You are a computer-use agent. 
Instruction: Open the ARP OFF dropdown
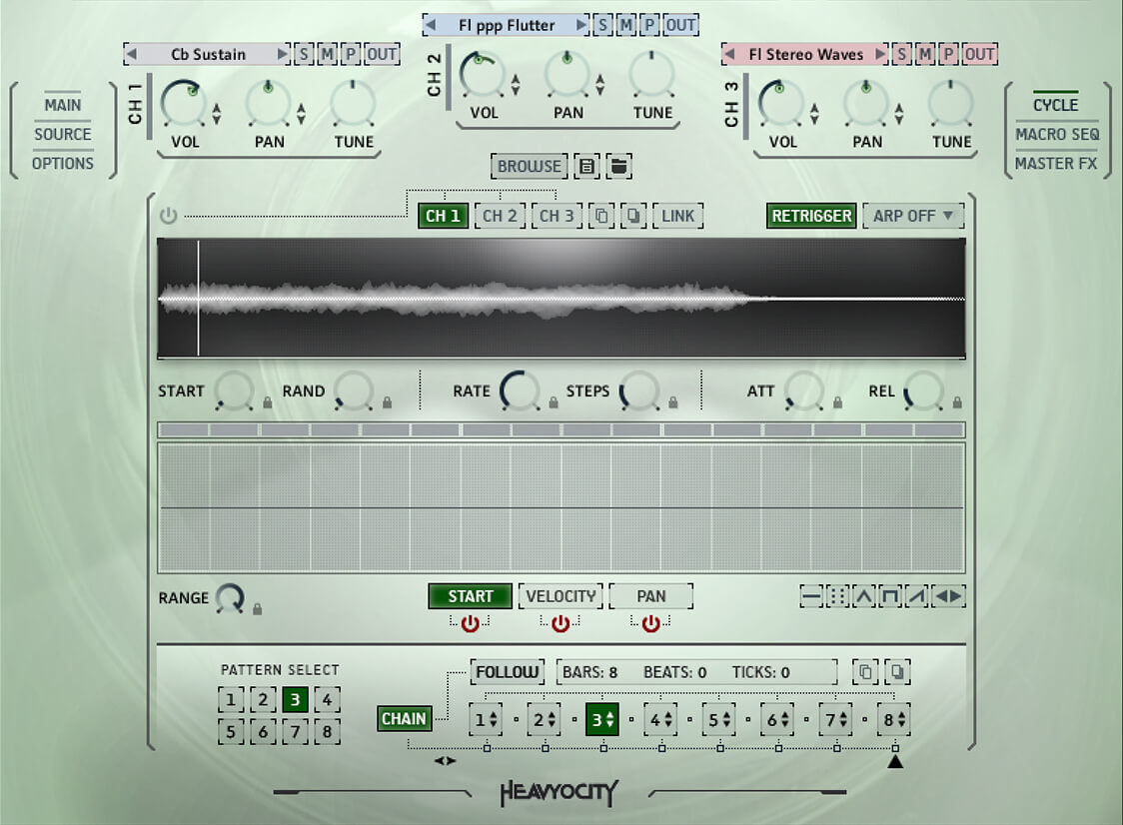pyautogui.click(x=912, y=216)
